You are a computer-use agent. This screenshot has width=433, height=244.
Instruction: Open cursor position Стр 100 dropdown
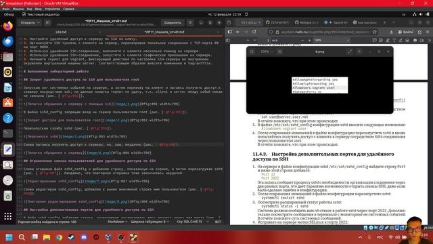[193, 222]
